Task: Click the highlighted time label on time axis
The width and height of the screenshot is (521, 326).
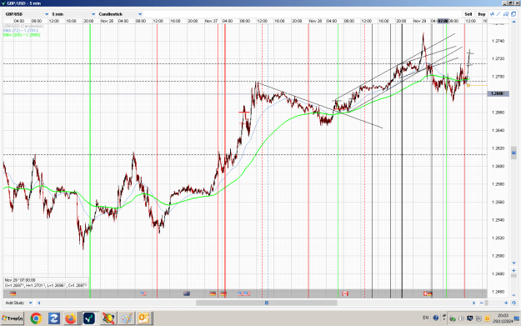Action: [443, 21]
